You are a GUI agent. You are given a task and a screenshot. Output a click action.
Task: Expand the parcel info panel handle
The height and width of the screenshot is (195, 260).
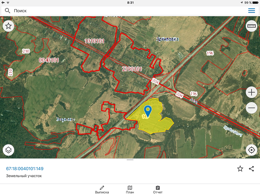(x=130, y=160)
